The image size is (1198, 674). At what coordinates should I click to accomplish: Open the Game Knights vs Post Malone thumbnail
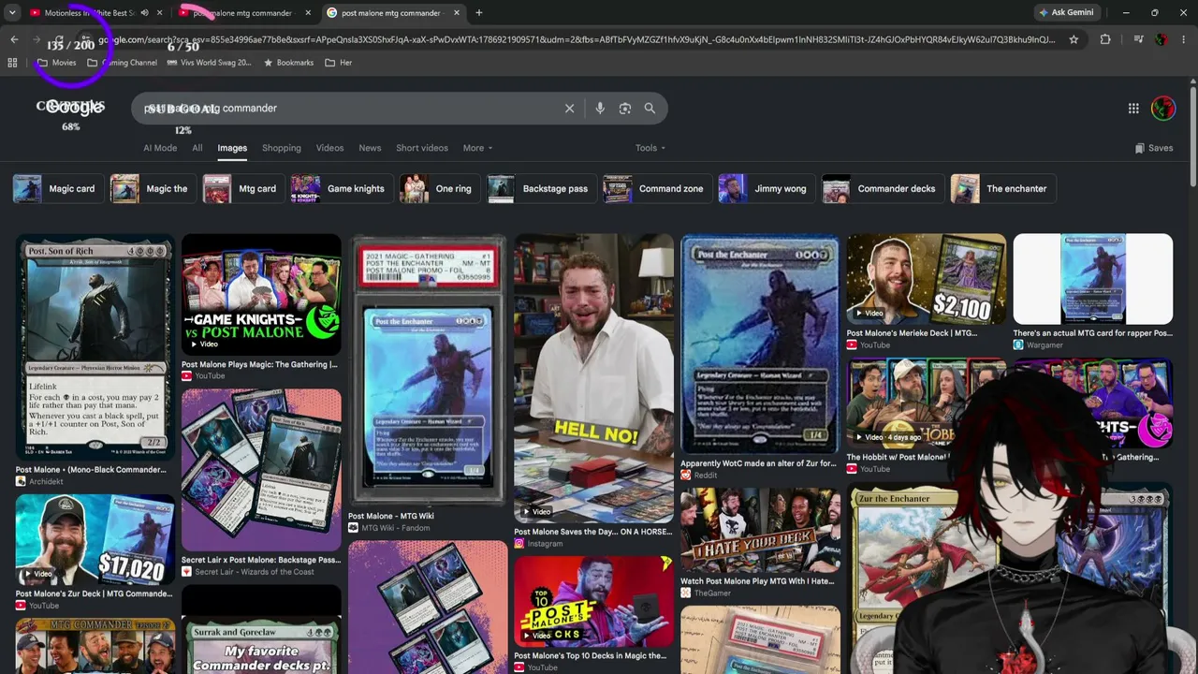[x=261, y=295]
